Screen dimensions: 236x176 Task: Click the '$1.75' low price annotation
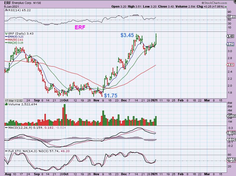click(x=111, y=96)
